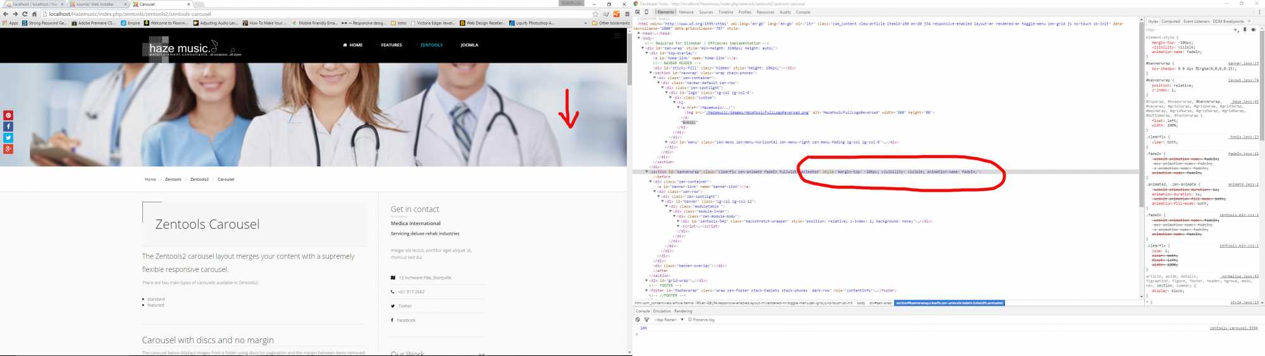The width and height of the screenshot is (1265, 356).
Task: Open the Resources tab in DevTools
Action: [x=765, y=12]
